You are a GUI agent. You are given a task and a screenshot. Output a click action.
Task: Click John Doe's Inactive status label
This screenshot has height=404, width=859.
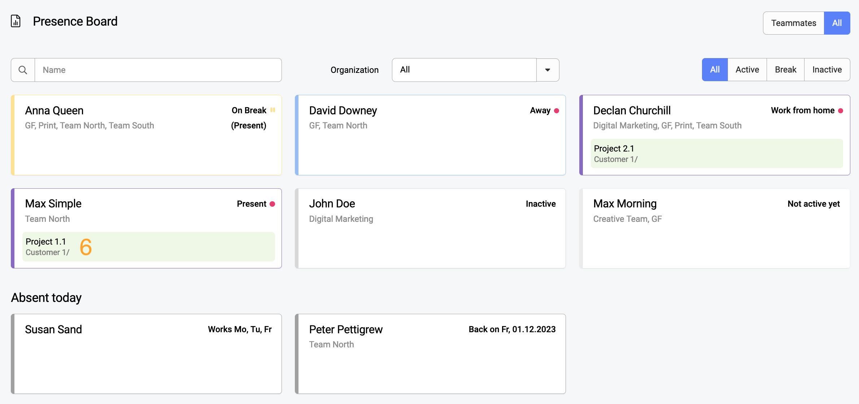point(541,204)
